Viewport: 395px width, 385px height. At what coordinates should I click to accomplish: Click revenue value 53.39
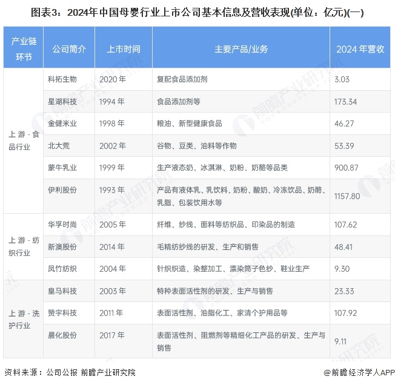click(x=344, y=146)
